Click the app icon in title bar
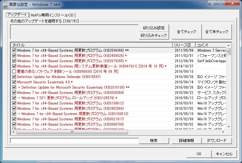The height and width of the screenshot is (163, 242). point(5,4)
